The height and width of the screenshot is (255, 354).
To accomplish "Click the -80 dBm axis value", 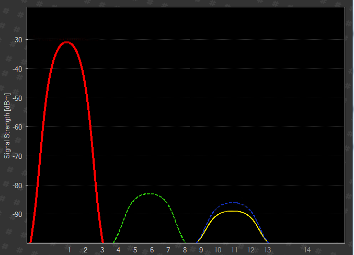I will pos(17,186).
